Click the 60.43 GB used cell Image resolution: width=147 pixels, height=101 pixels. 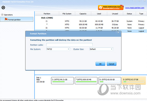(x=99, y=21)
